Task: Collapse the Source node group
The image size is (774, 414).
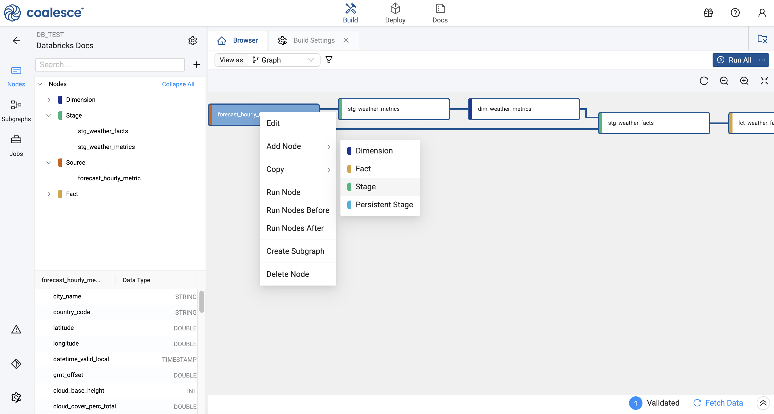Action: pos(48,162)
